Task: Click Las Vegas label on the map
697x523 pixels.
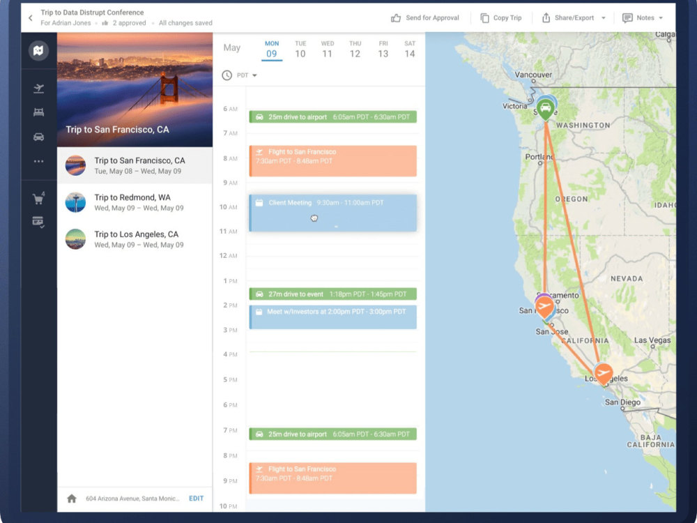Action: pos(652,341)
